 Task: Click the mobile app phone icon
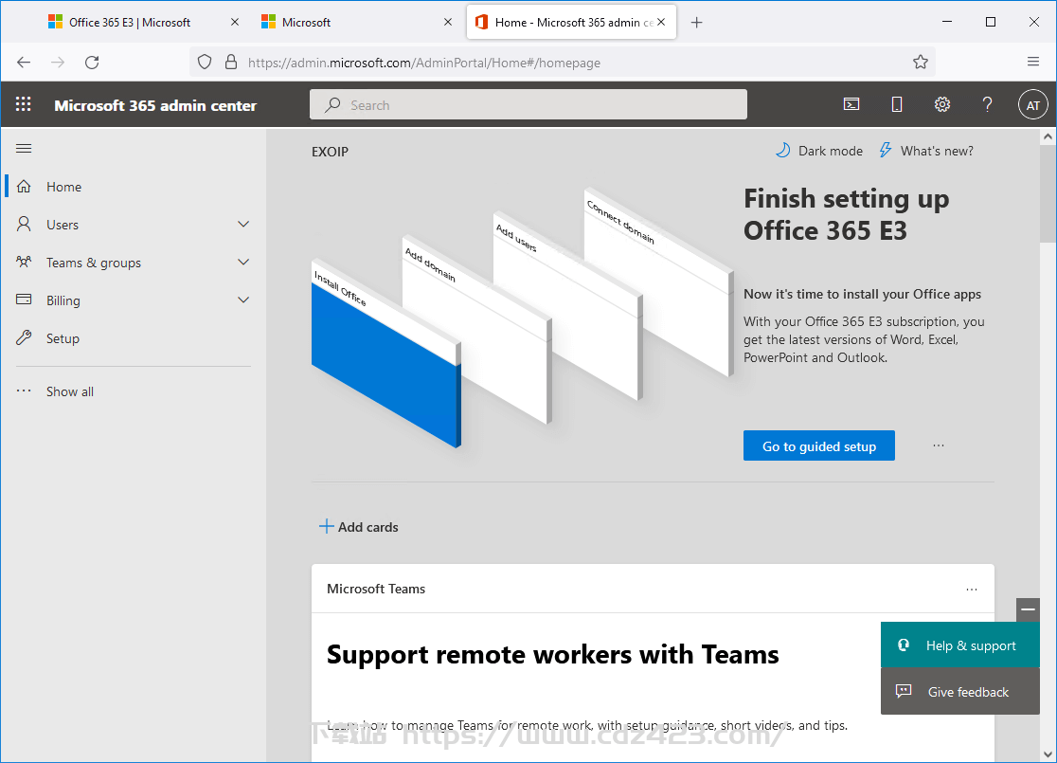tap(897, 104)
